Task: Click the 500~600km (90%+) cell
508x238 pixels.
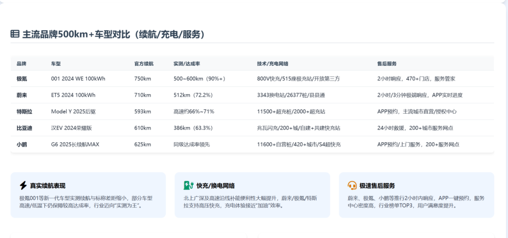Action: tap(199, 78)
